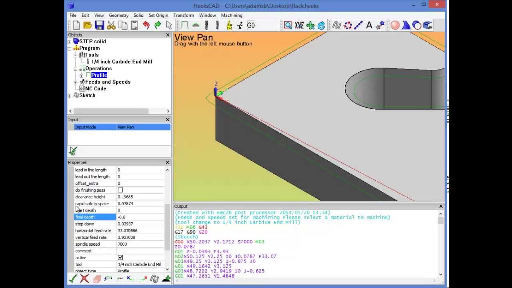The width and height of the screenshot is (512, 288).
Task: Open the Edit menu
Action: coord(85,15)
